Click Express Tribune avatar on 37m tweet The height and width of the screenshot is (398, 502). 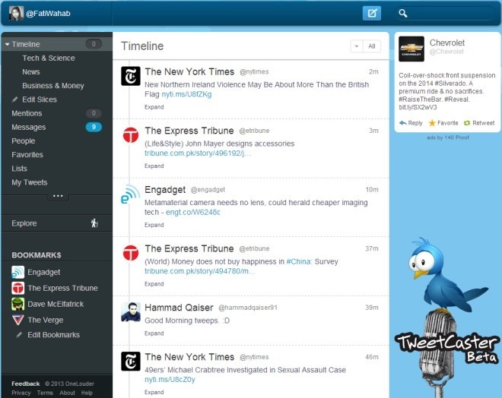click(131, 253)
